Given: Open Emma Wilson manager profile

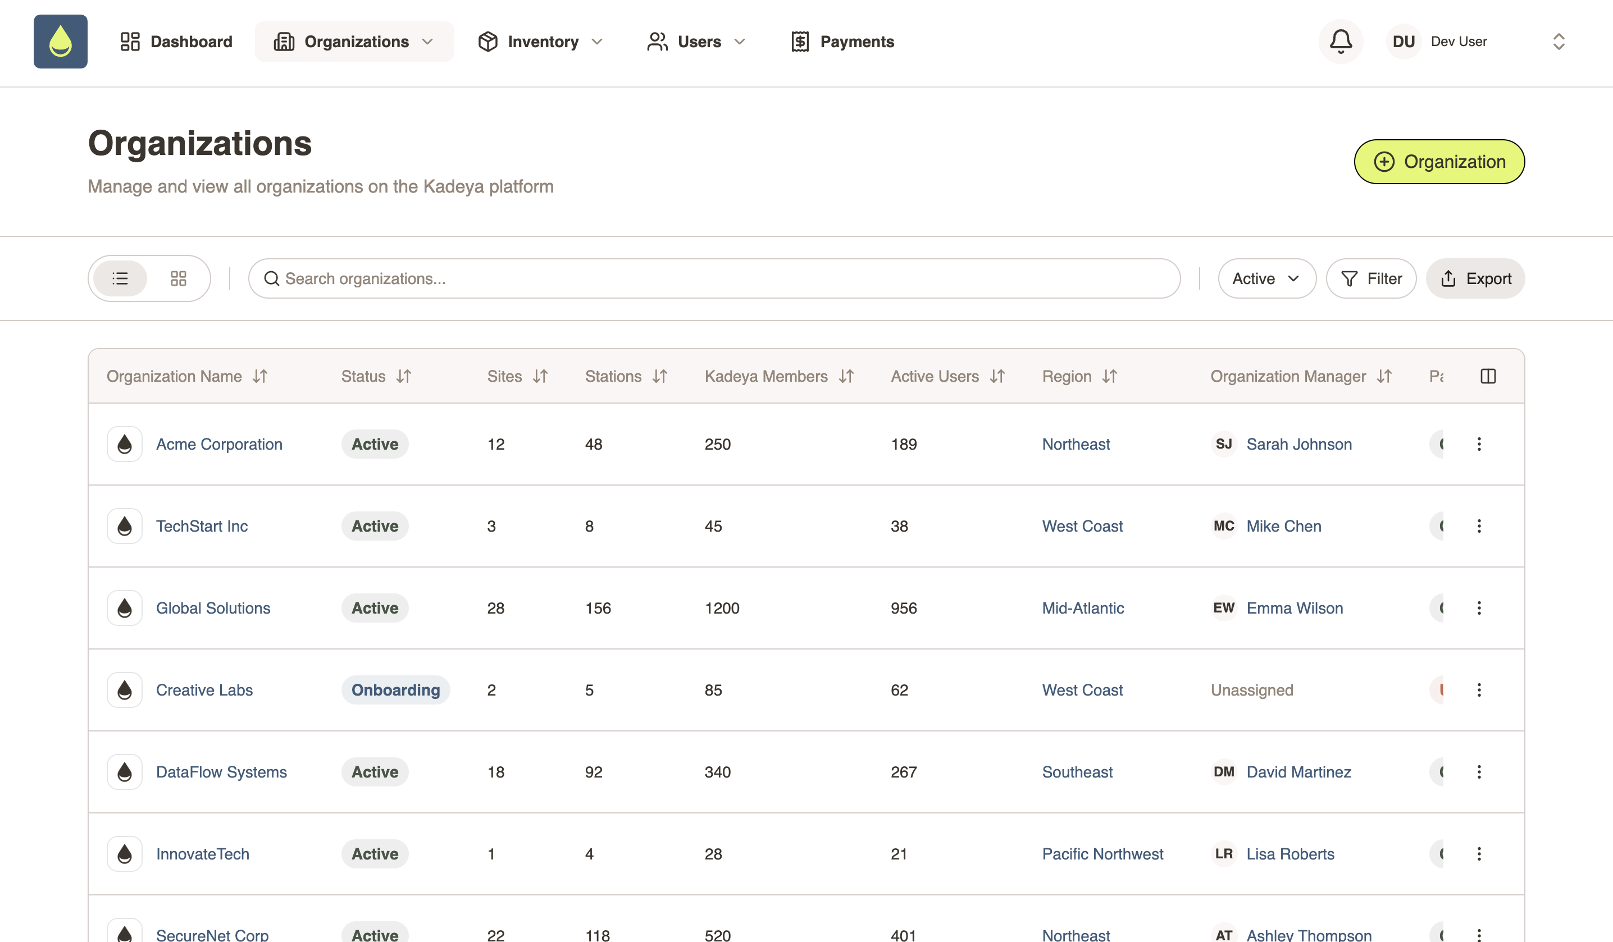Looking at the screenshot, I should click(x=1294, y=608).
